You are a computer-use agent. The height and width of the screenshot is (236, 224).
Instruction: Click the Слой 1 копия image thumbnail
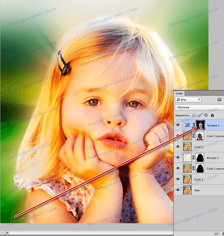coord(187,168)
